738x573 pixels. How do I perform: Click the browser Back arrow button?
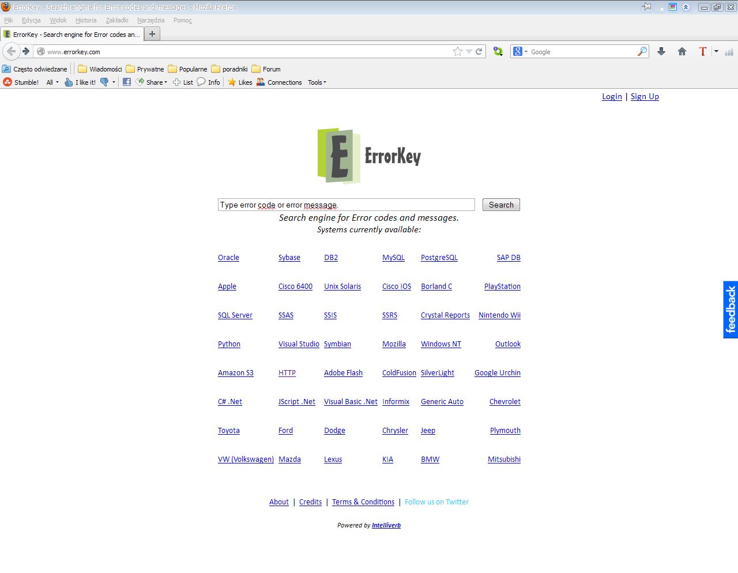[12, 51]
